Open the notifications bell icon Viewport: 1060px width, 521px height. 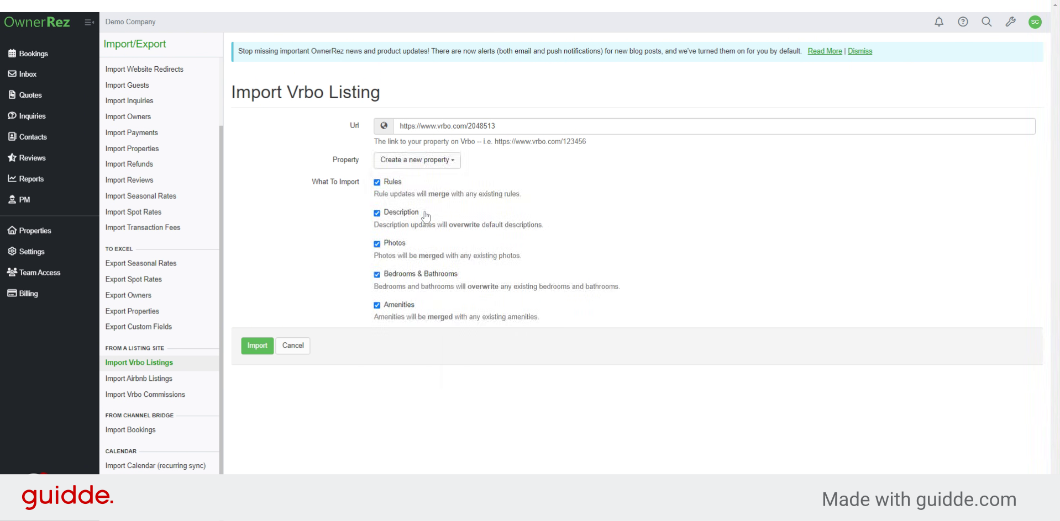(939, 22)
